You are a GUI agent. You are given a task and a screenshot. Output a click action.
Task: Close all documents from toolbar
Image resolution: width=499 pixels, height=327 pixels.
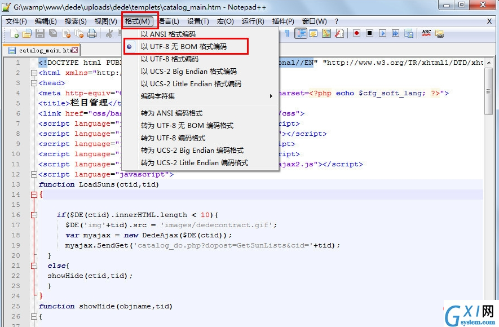click(x=79, y=33)
